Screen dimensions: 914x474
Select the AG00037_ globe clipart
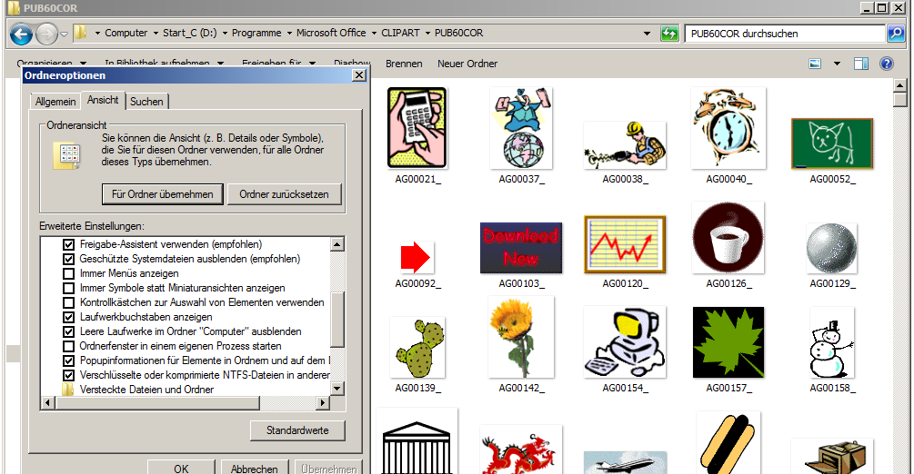[x=522, y=128]
